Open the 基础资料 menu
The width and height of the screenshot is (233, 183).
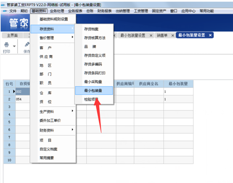click(39, 11)
